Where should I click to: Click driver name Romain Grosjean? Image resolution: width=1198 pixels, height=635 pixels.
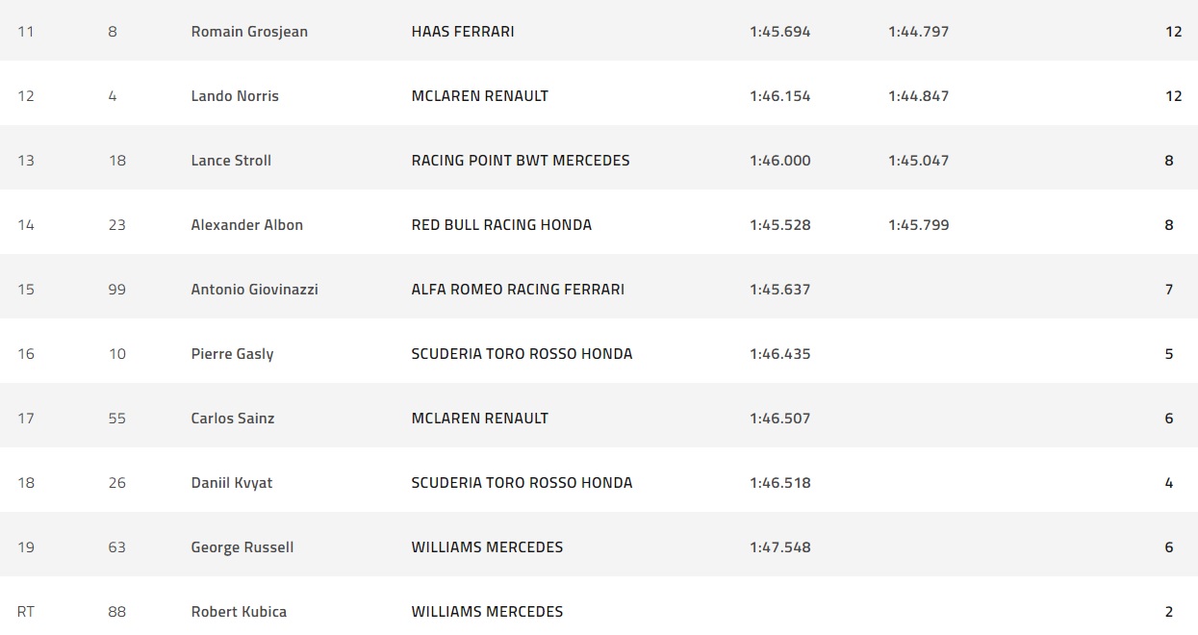[x=249, y=32]
